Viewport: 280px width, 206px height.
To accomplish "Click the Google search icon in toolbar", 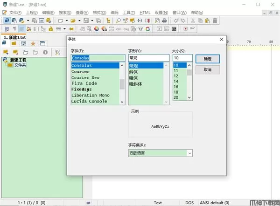I will click(x=147, y=28).
